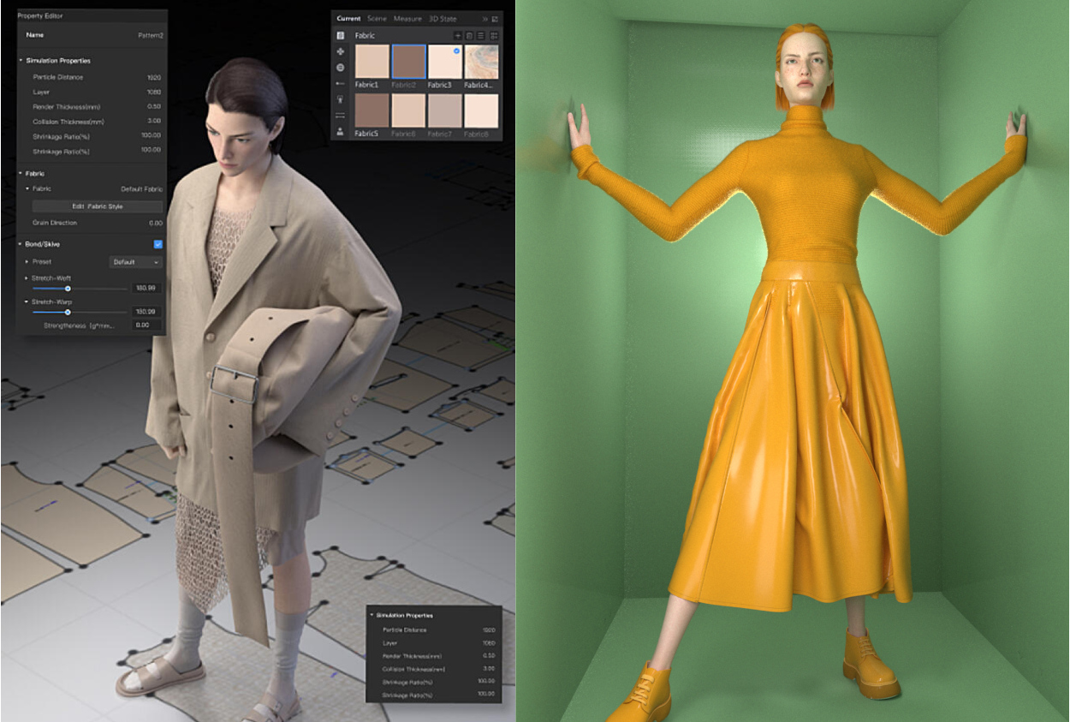Expand the Stretch-Weft disclosure triangle
The height and width of the screenshot is (722, 1070).
click(x=25, y=278)
